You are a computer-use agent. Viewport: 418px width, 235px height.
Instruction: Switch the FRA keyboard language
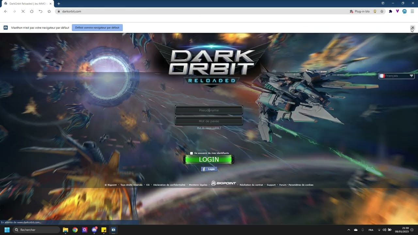[371, 230]
